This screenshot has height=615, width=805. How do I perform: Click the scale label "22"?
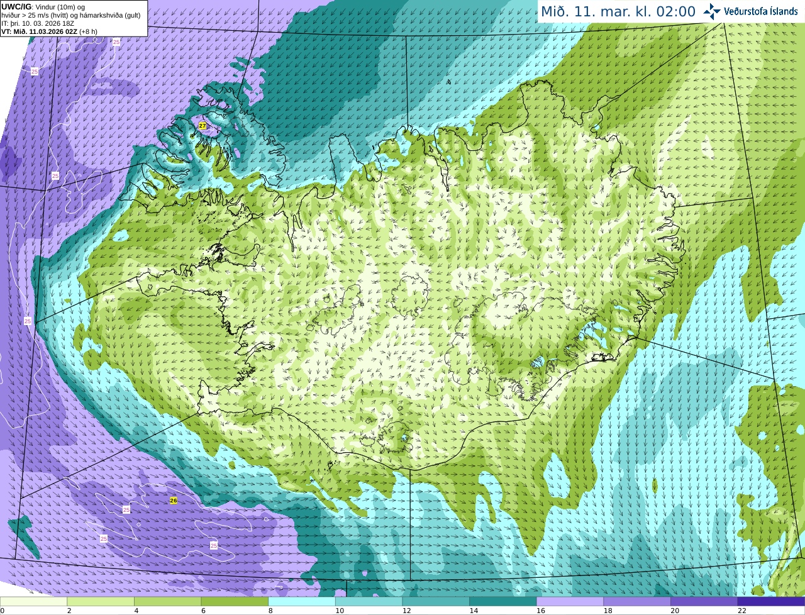742,611
